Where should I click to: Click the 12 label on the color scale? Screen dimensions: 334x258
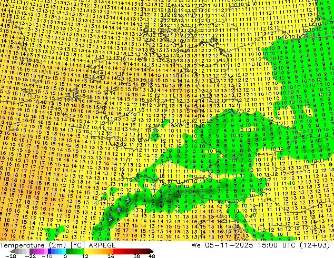point(85,256)
